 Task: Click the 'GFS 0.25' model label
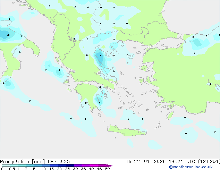[x=59, y=162]
